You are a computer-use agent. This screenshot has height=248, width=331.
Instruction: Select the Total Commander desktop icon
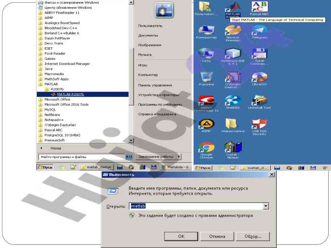click(259, 55)
